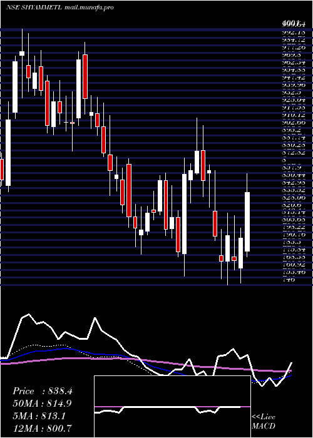Click the 925.04 price axis label
Image resolution: width=313 pixels, height=438 pixels.
(293, 100)
